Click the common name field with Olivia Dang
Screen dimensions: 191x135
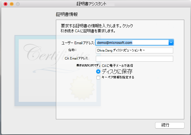coord(134,50)
